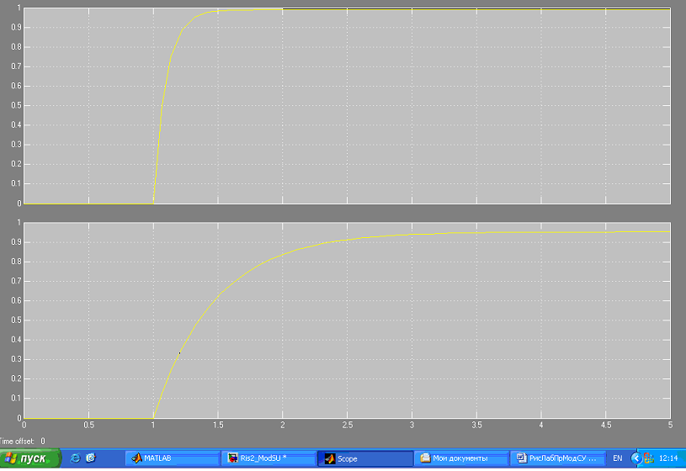Open the 'Мои документы' taskbar window
The height and width of the screenshot is (471, 686).
(x=461, y=458)
